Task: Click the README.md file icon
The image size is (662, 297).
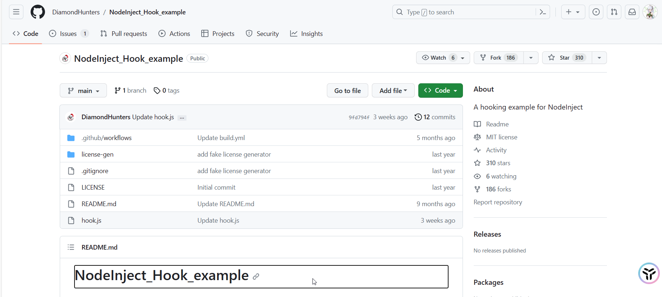Action: 71,204
